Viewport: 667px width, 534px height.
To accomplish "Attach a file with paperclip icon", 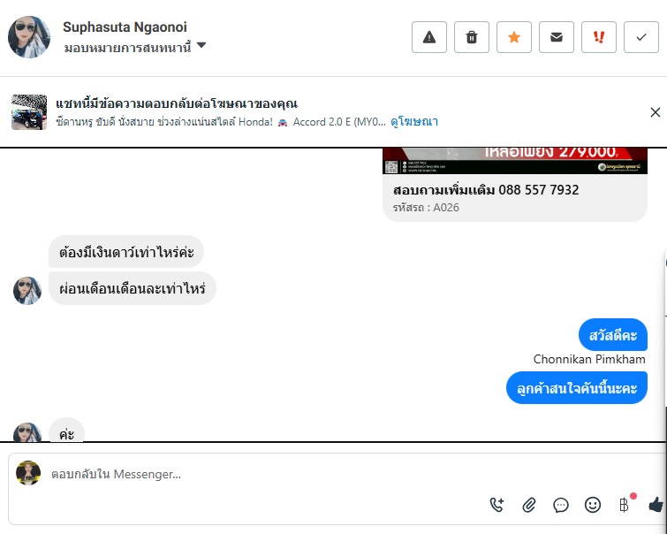I will [x=529, y=505].
